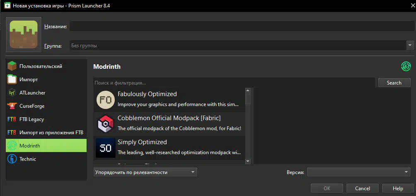Open the Группа combo box
The image size is (416, 196).
(242, 45)
